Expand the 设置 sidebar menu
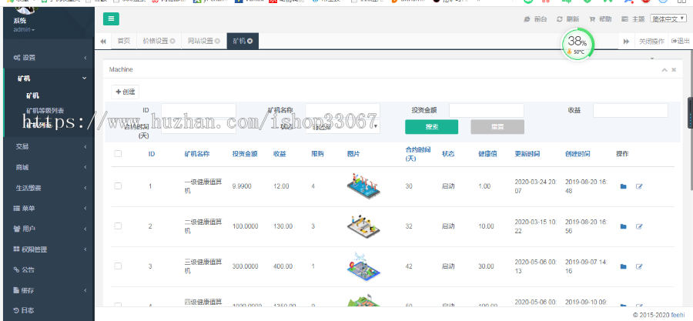The width and height of the screenshot is (693, 321). coord(46,58)
